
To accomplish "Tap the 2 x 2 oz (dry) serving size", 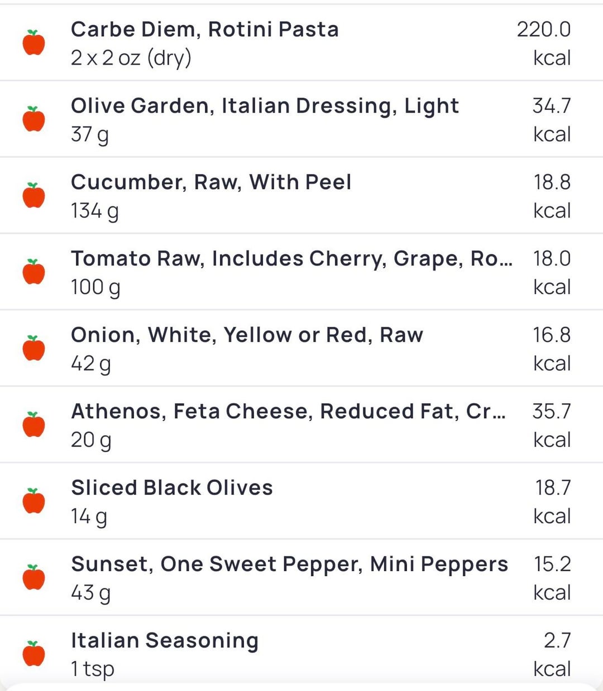I will pyautogui.click(x=131, y=58).
